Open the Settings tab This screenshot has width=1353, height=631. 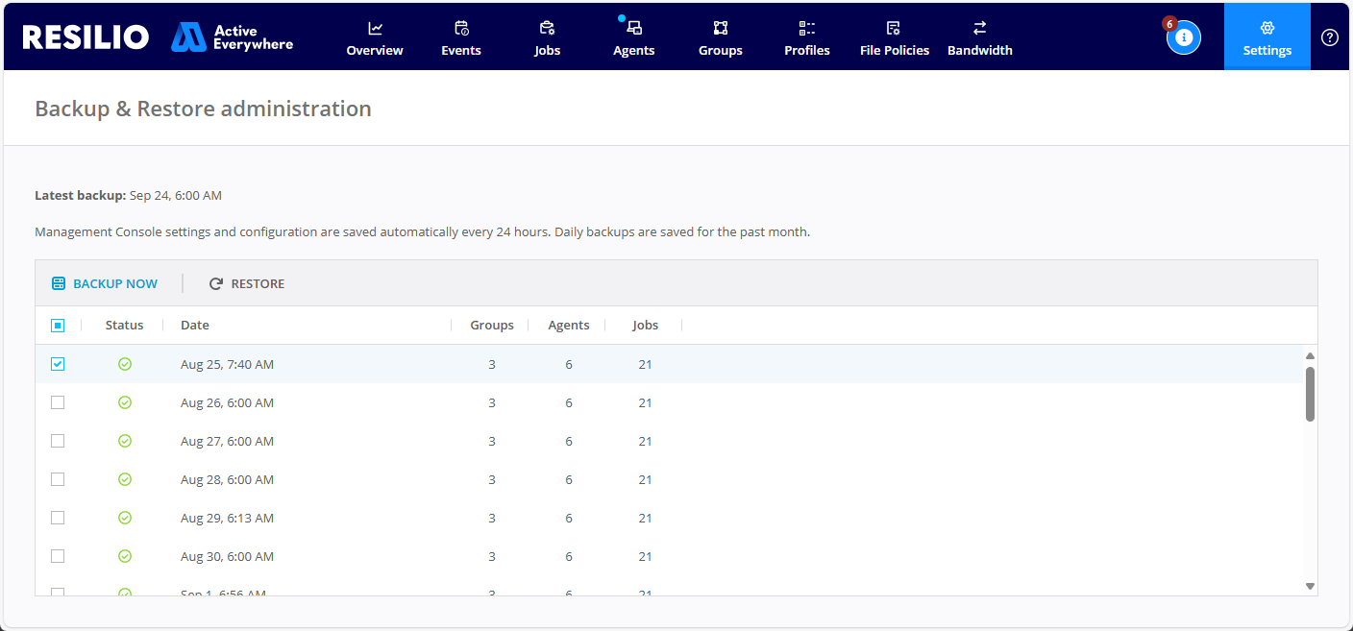1267,38
